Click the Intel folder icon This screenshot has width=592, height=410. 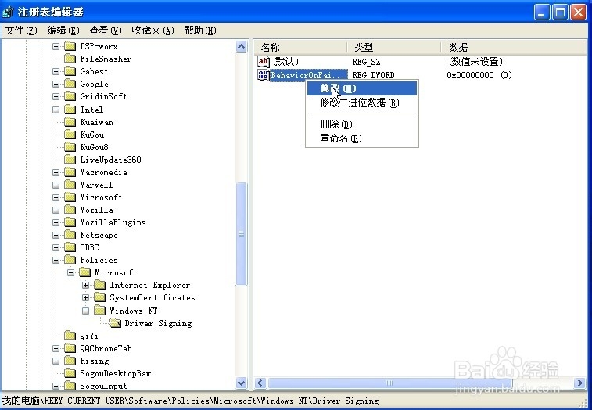click(70, 110)
